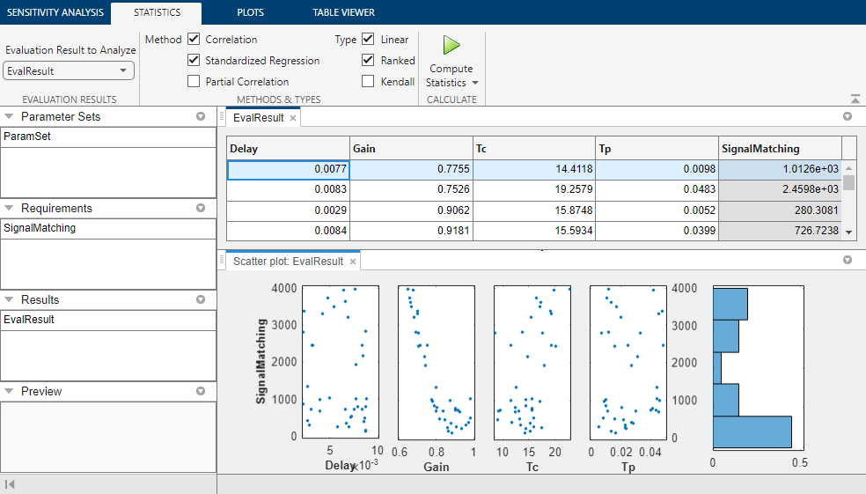Select SignalMatching in the Requirements list
This screenshot has width=866, height=494.
click(40, 228)
